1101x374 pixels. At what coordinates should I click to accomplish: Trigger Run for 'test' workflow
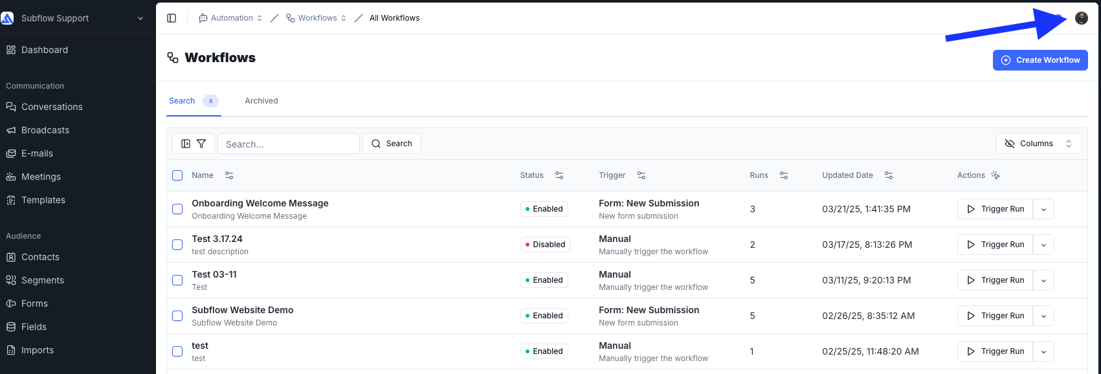click(995, 351)
